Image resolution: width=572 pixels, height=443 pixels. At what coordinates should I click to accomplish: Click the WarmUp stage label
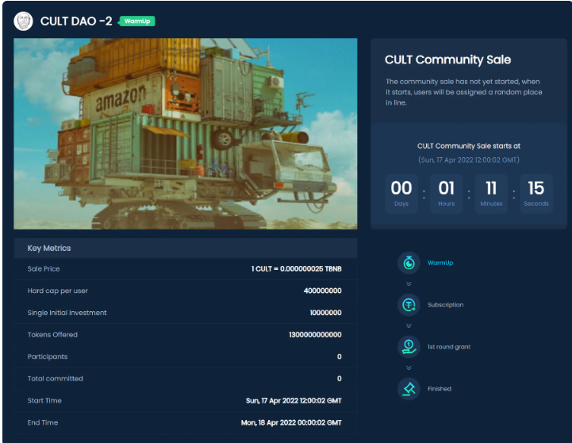point(440,263)
